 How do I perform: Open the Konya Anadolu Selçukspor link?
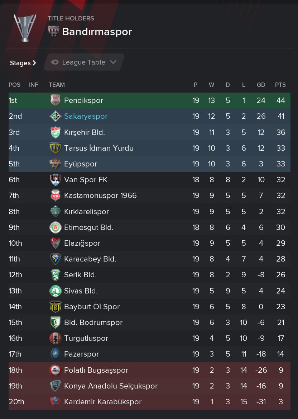[x=111, y=386]
